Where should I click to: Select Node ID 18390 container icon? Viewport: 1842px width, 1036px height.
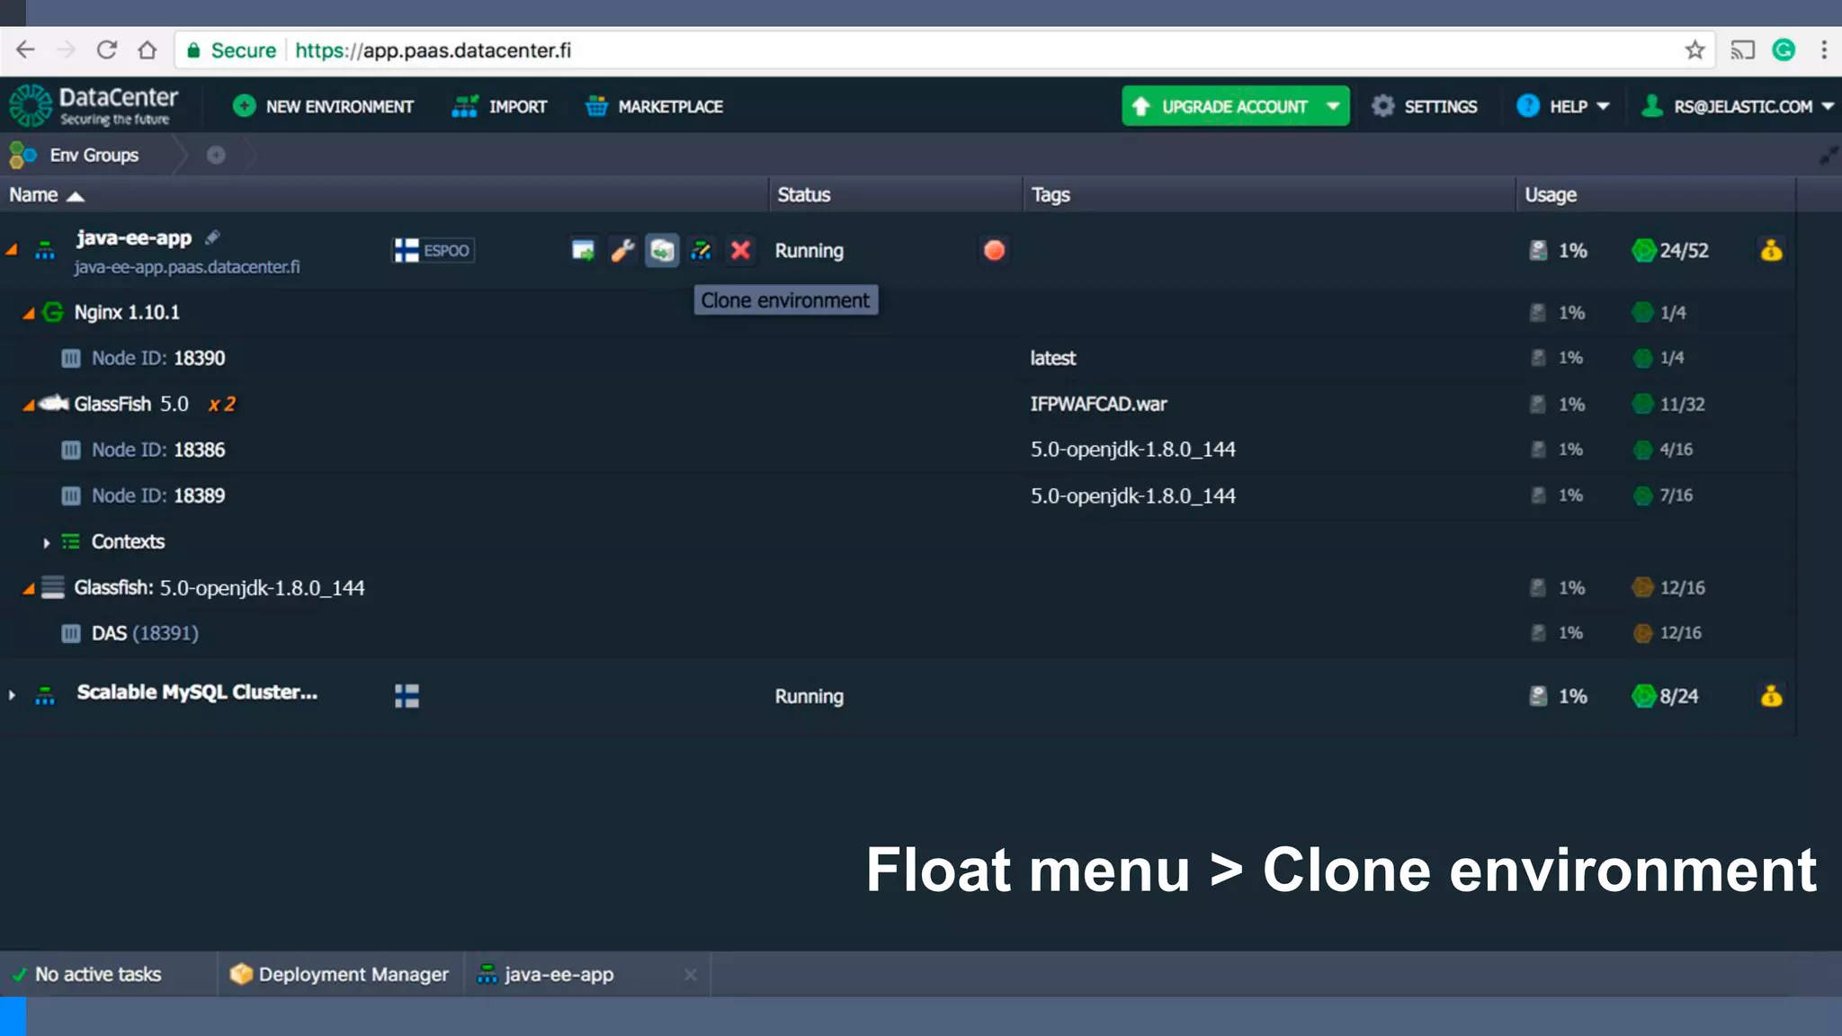pyautogui.click(x=71, y=358)
